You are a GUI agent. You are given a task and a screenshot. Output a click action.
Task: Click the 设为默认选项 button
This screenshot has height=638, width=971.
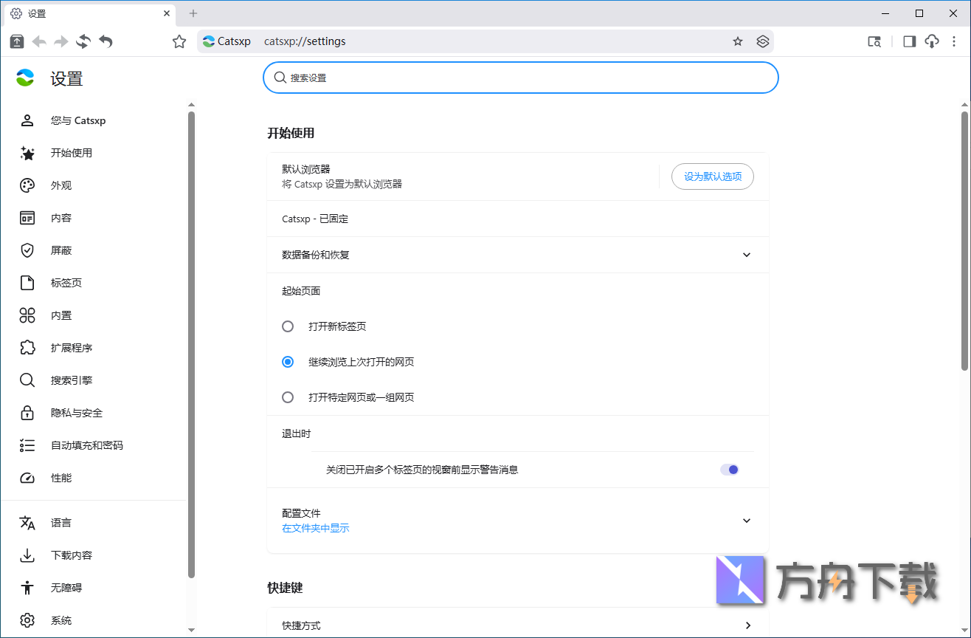pyautogui.click(x=711, y=176)
